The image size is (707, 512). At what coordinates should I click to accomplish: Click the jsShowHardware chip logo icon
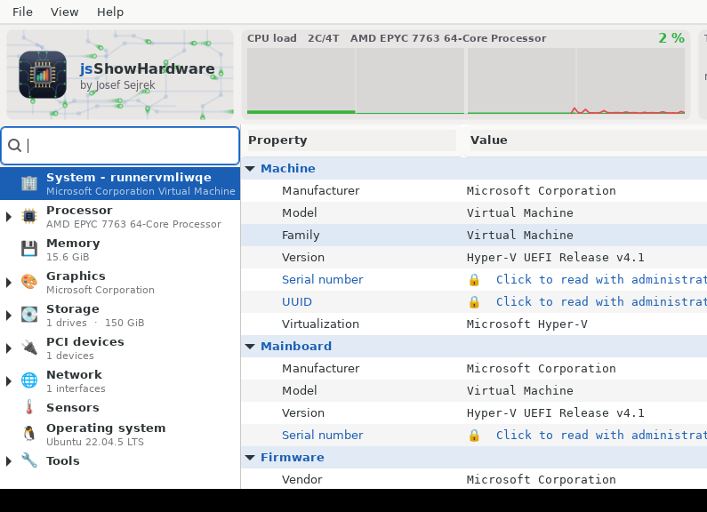pos(43,75)
